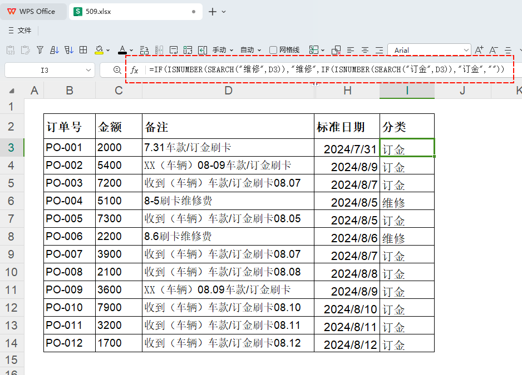522x375 pixels.
Task: Click the fx insert function icon
Action: pos(134,70)
